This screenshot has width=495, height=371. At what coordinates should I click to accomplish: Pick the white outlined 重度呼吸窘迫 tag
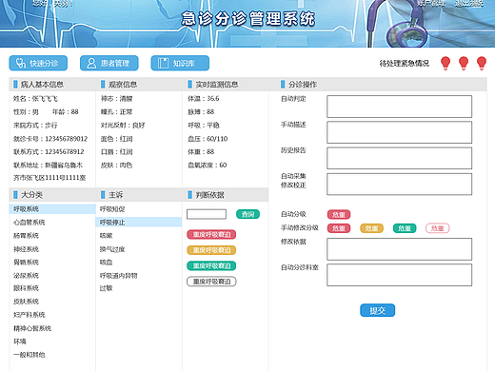click(211, 282)
